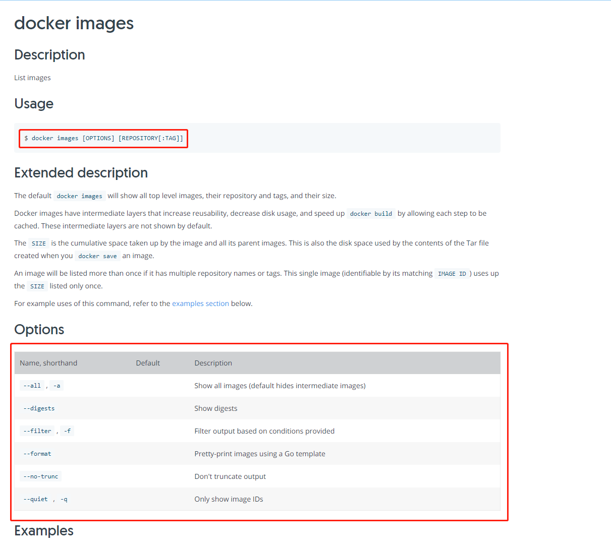611x550 pixels.
Task: Open the examples section link
Action: (x=200, y=303)
